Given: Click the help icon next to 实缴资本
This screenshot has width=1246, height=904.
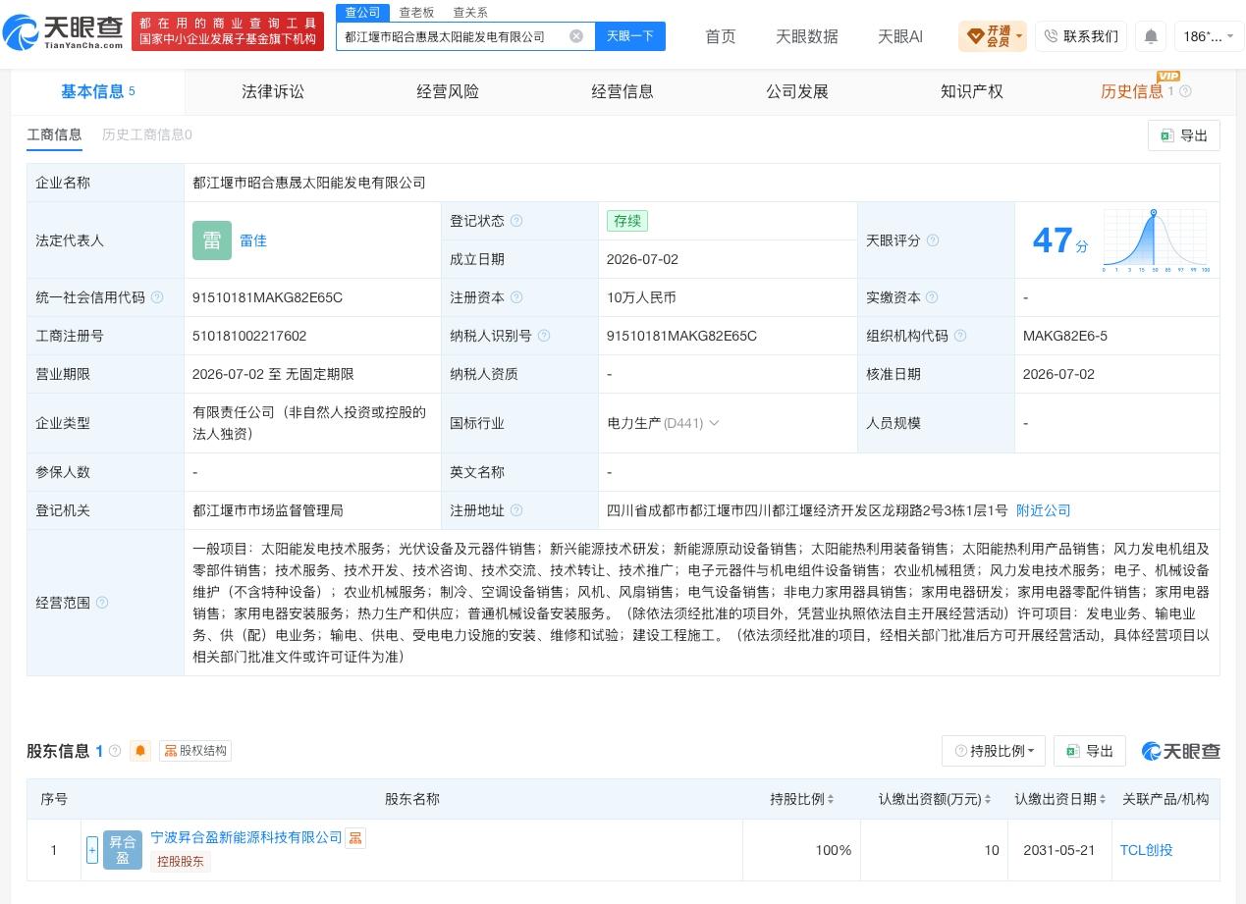Looking at the screenshot, I should 932,297.
